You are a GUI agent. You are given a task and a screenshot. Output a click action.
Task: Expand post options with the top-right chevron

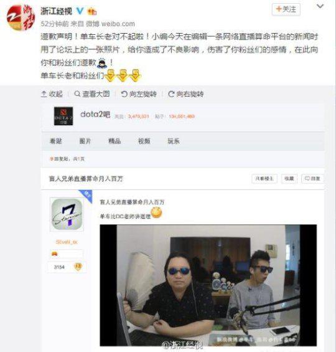[x=320, y=6]
